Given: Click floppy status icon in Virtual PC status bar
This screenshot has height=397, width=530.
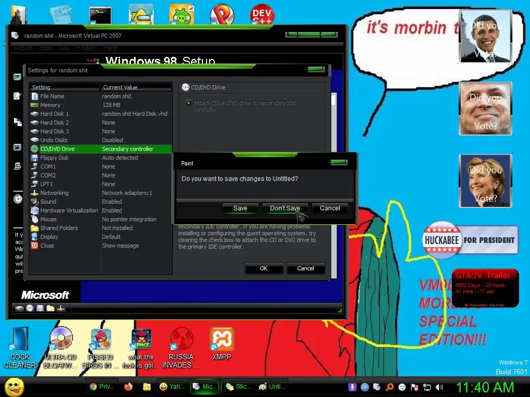Looking at the screenshot, I should tap(40, 308).
